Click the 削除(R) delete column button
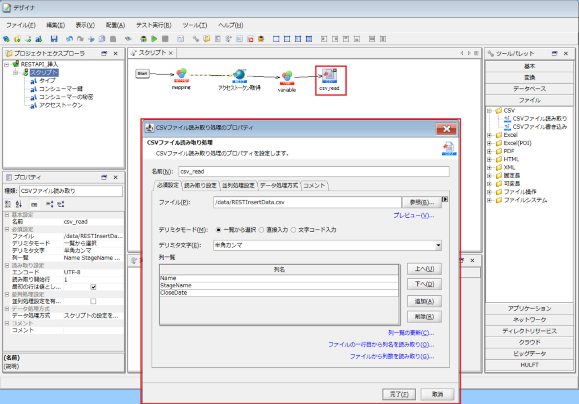Viewport: 579px width, 404px height. coord(424,317)
